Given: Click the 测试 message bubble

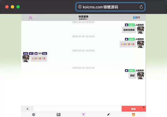Looking at the screenshot, I should (x=132, y=75).
